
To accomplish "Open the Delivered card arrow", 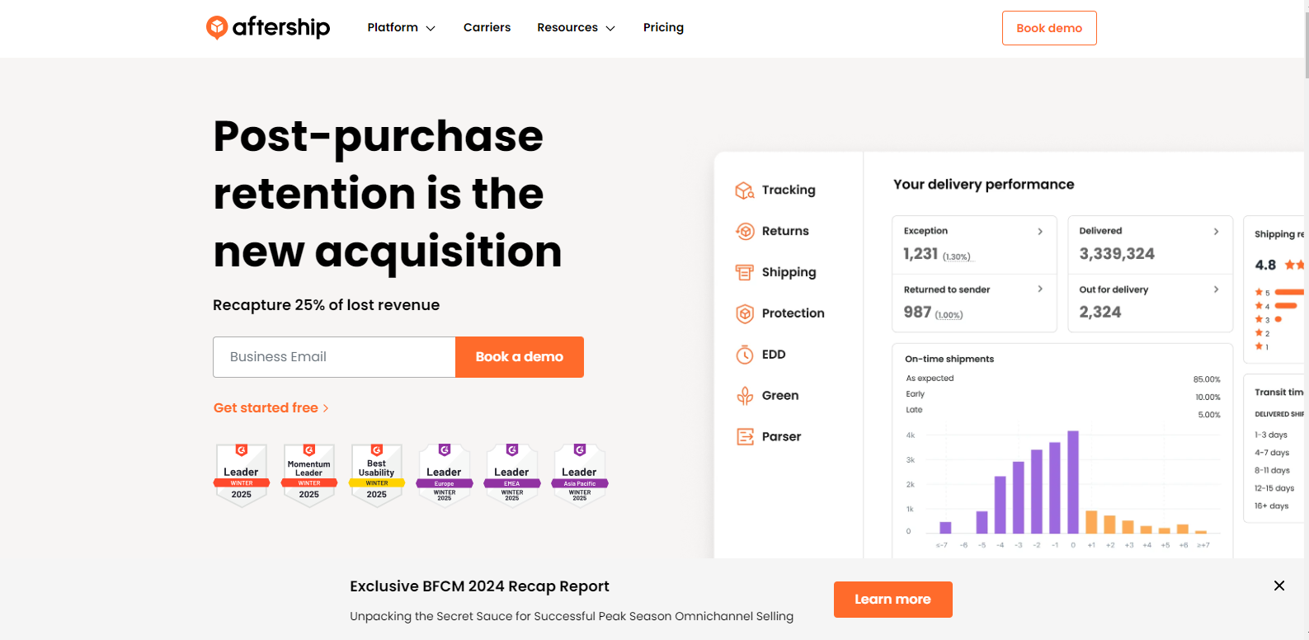I will click(x=1216, y=232).
